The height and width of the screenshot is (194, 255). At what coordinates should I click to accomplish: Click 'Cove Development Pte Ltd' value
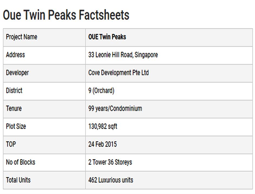pos(118,73)
